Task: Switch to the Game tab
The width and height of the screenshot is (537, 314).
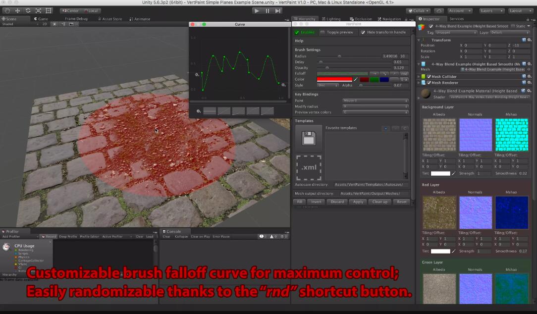Action: [x=42, y=19]
